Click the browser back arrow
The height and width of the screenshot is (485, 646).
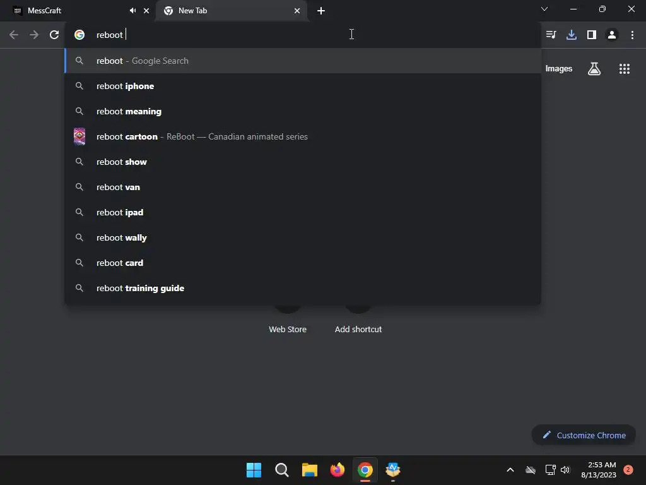(x=14, y=35)
